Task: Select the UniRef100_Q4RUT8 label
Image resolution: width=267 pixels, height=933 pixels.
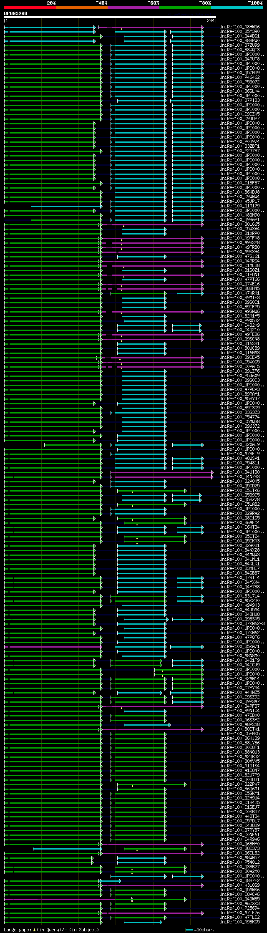Action: click(x=239, y=59)
